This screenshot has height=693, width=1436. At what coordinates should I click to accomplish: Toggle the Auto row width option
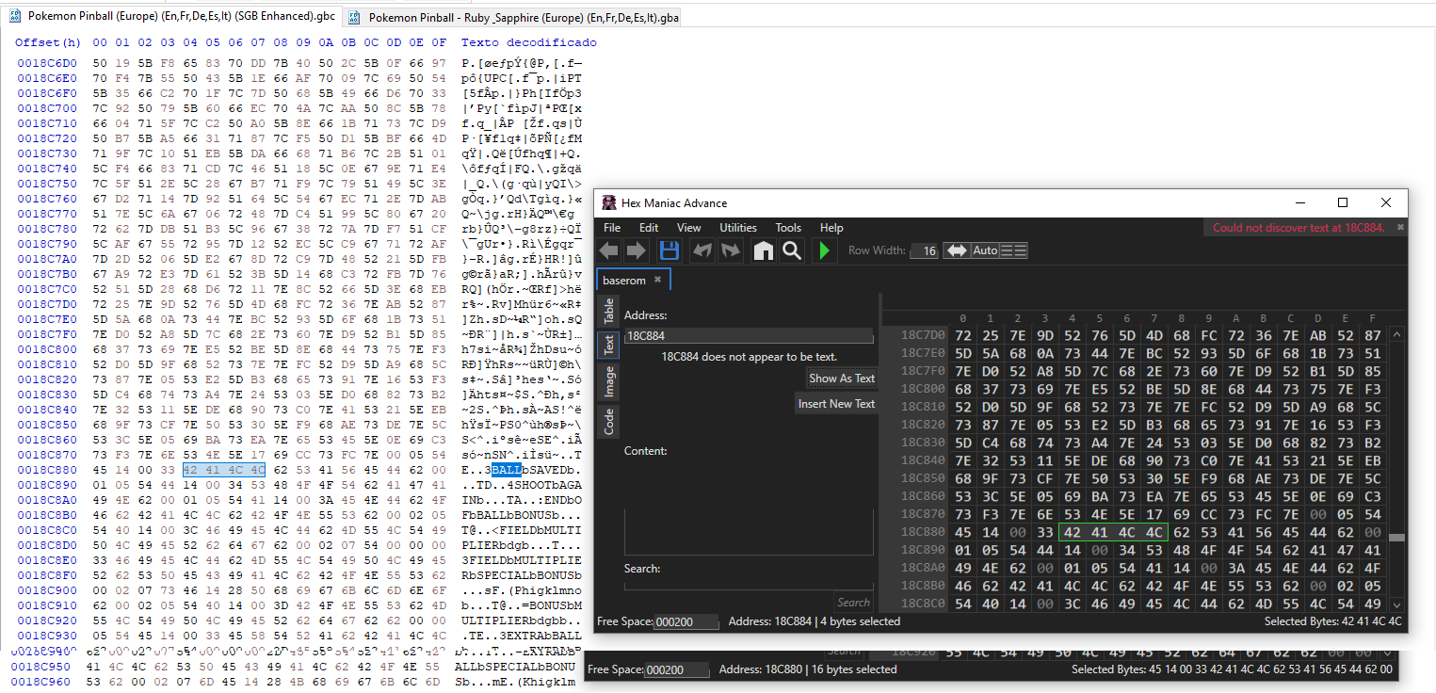pos(985,250)
